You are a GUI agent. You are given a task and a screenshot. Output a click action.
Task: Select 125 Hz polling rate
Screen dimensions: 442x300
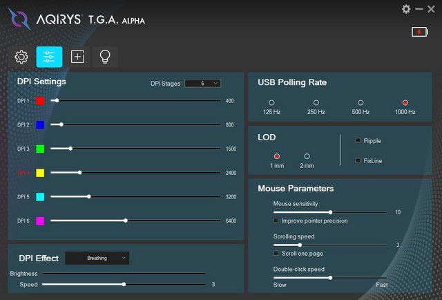tap(271, 102)
